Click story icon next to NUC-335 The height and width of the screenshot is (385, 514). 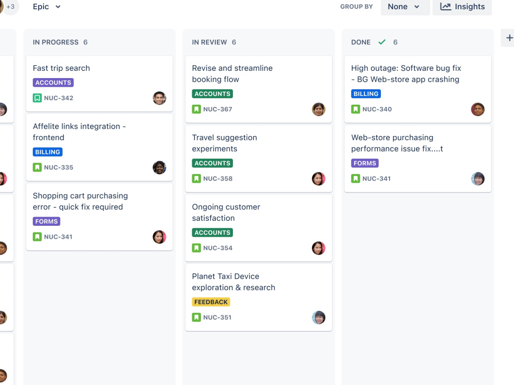[37, 167]
